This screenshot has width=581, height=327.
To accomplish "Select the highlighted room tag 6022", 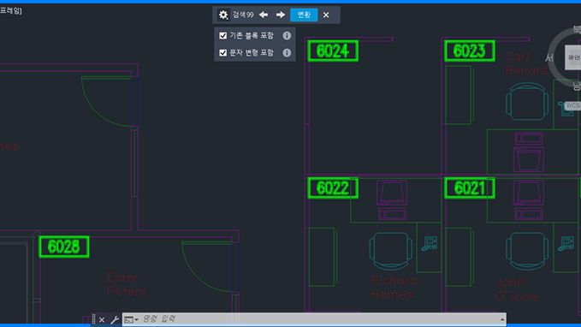I will click(x=333, y=188).
